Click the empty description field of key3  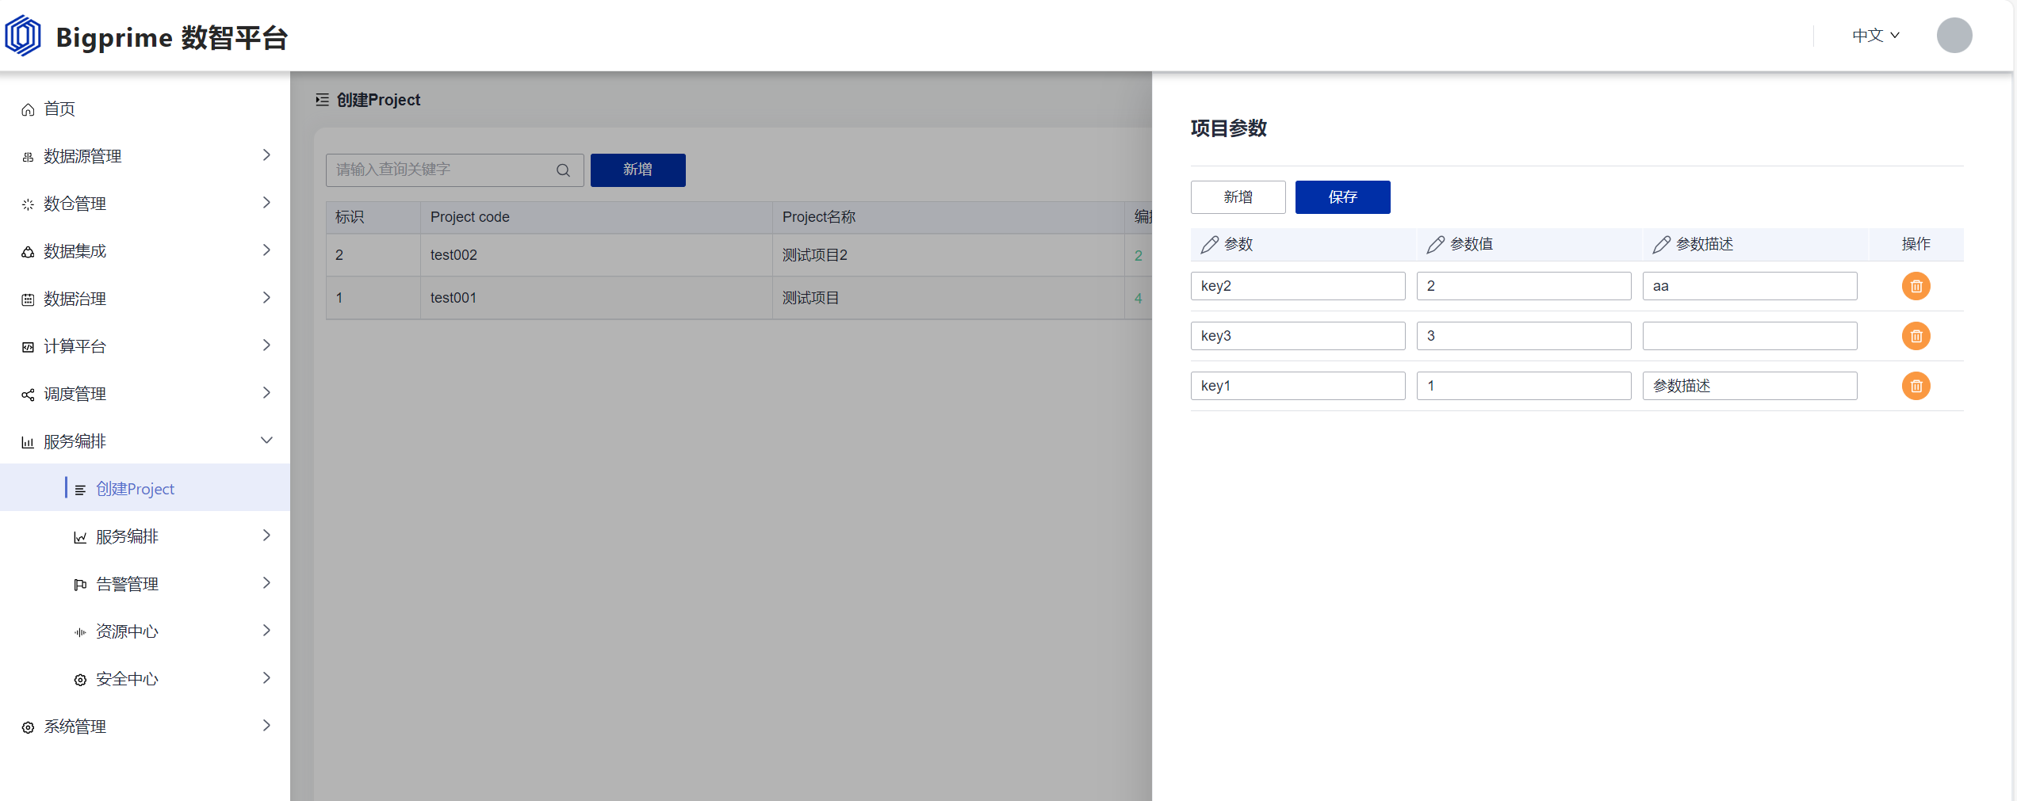pyautogui.click(x=1750, y=336)
